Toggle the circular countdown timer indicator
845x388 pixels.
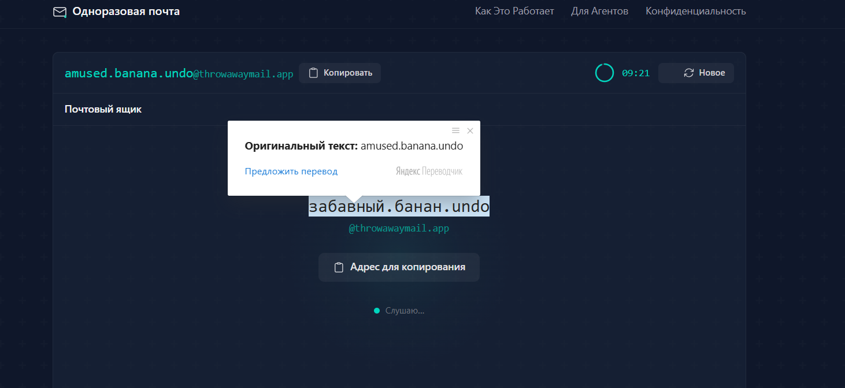coord(605,73)
